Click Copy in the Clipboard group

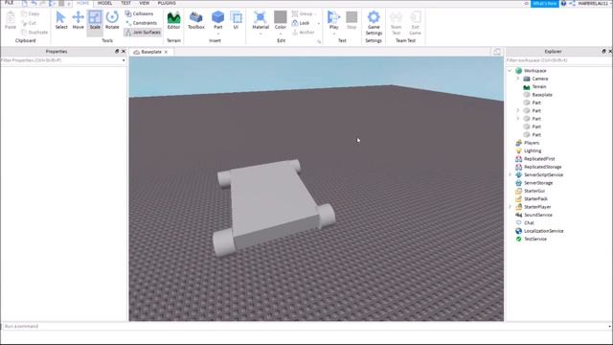point(31,13)
